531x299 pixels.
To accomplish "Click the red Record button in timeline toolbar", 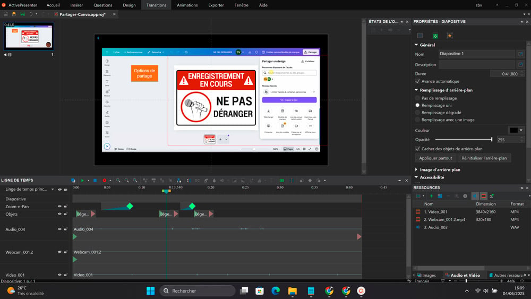I will [x=104, y=181].
